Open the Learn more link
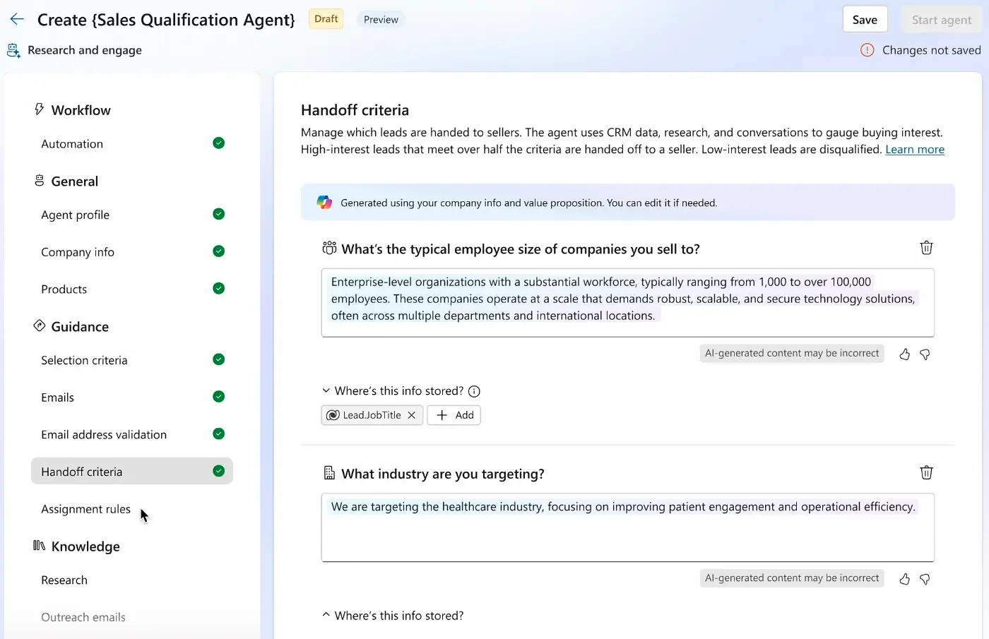 [915, 150]
